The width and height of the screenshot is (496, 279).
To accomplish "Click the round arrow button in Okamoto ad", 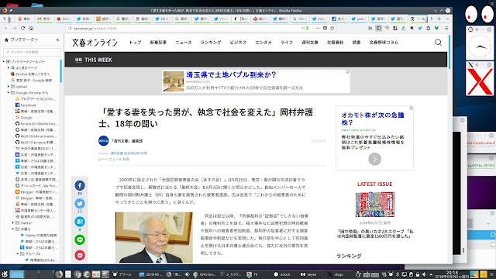I will tap(374, 159).
